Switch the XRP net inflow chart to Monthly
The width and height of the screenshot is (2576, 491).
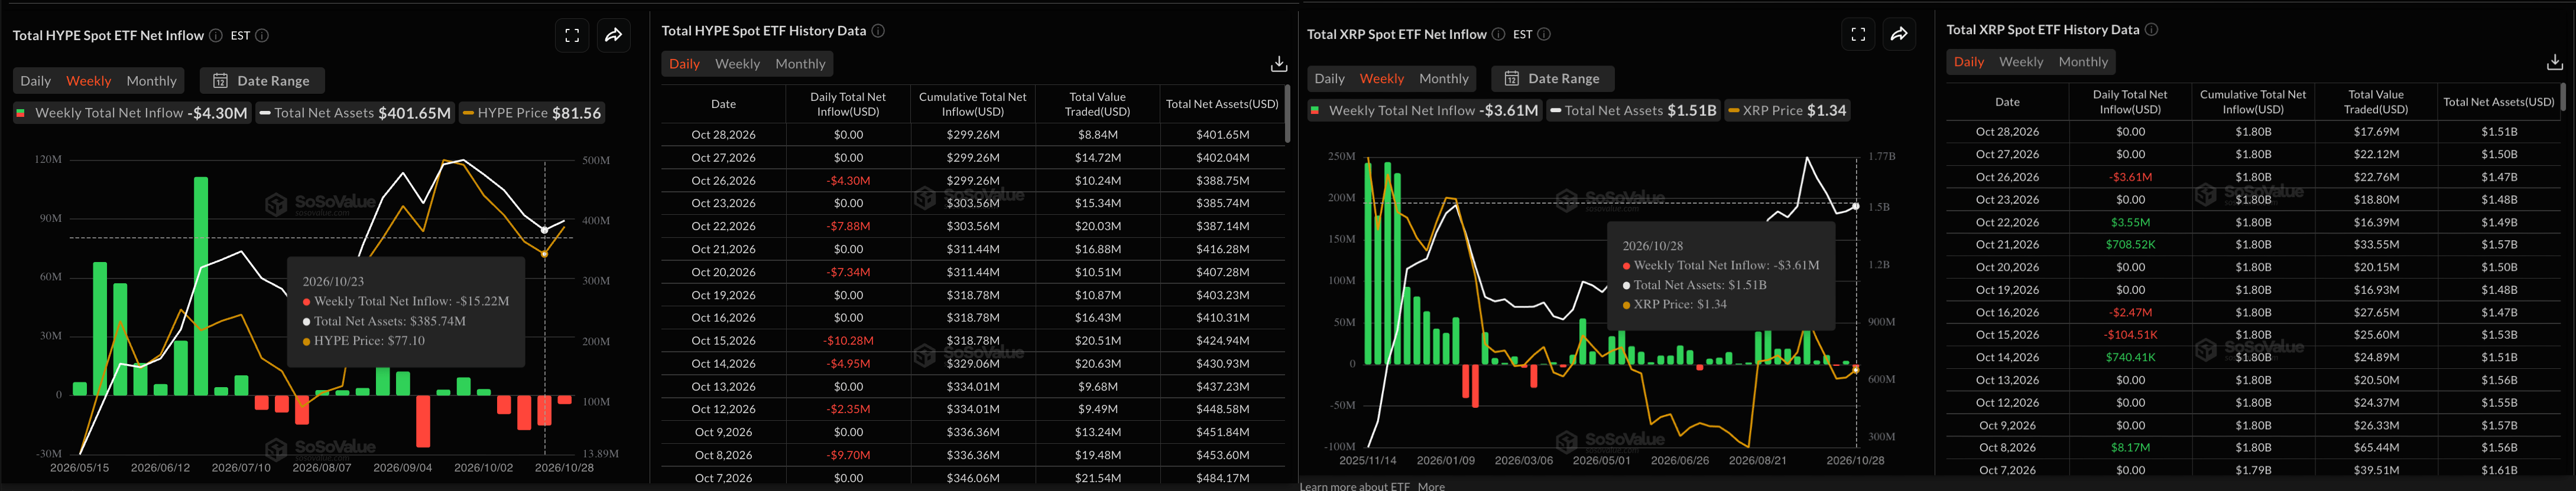point(1444,79)
